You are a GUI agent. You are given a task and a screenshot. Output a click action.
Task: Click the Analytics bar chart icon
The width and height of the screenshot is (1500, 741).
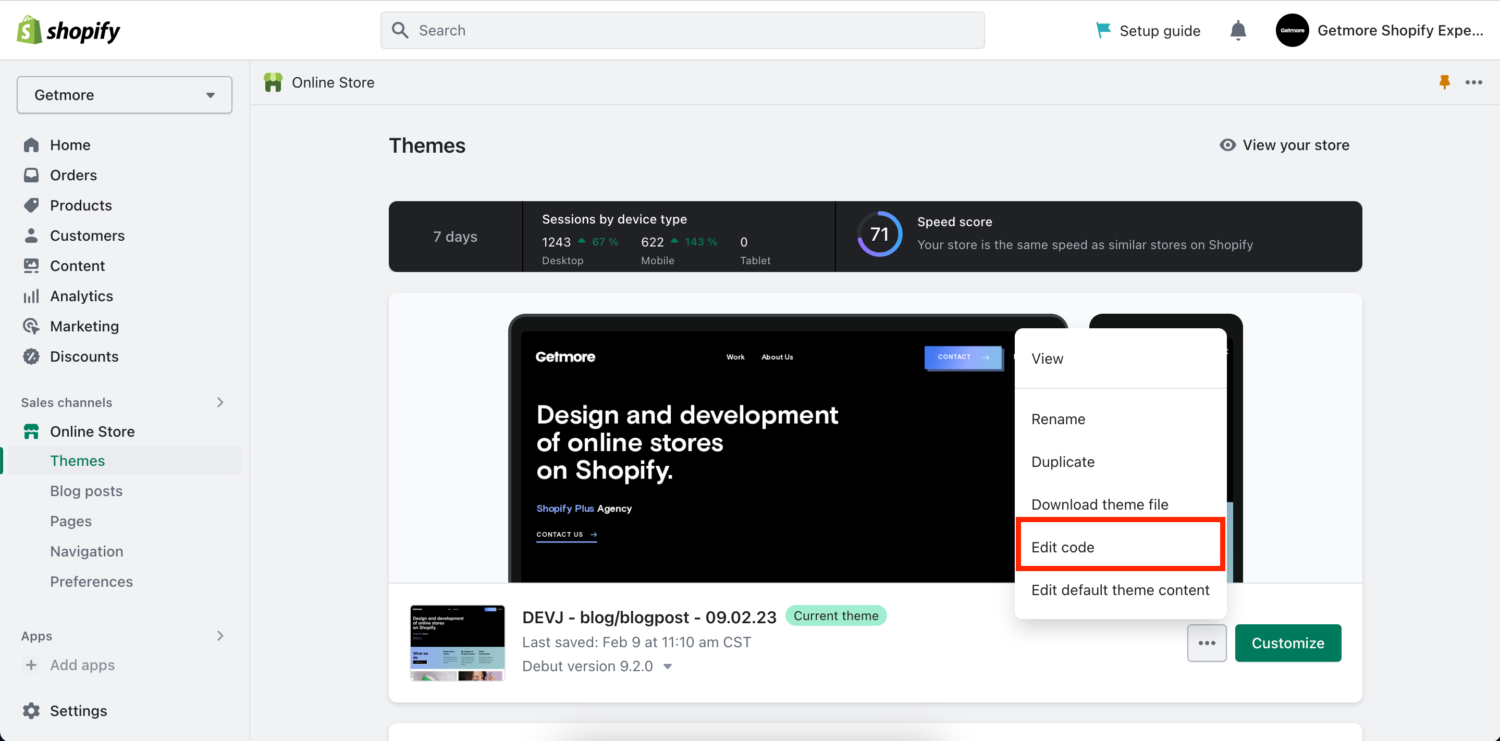[x=31, y=297]
